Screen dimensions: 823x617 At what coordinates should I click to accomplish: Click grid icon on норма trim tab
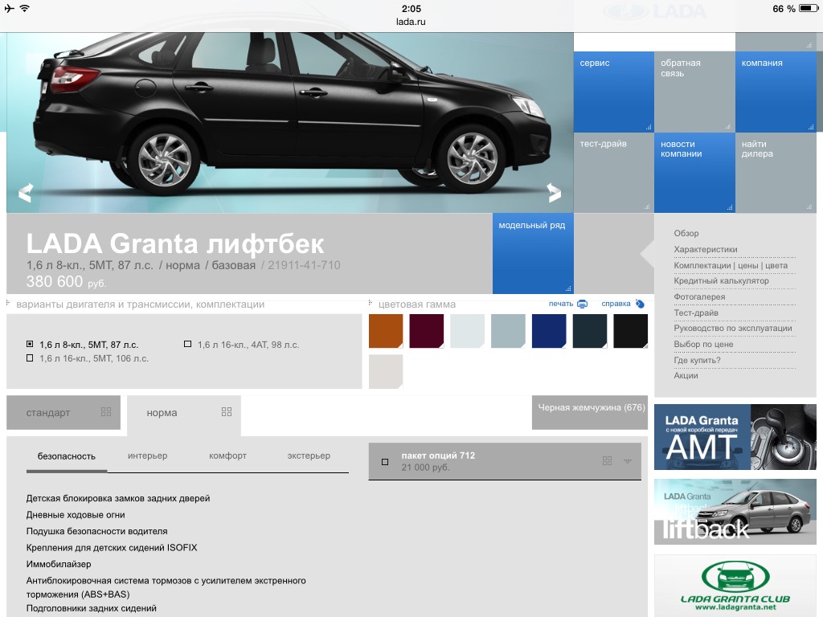click(227, 412)
